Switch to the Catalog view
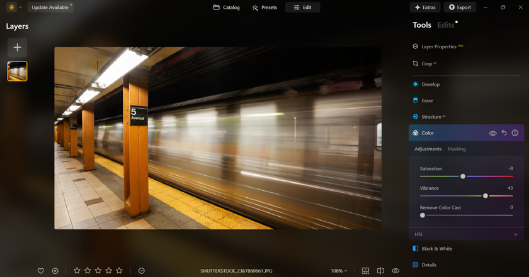529x277 pixels. [x=226, y=8]
